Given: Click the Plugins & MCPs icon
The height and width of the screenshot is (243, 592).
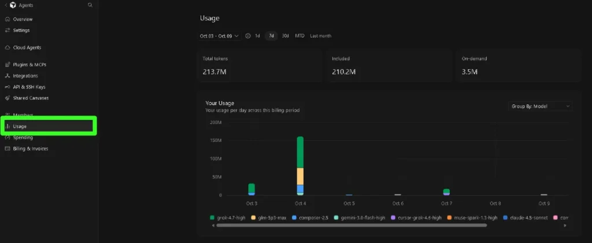Looking at the screenshot, I should pyautogui.click(x=8, y=65).
